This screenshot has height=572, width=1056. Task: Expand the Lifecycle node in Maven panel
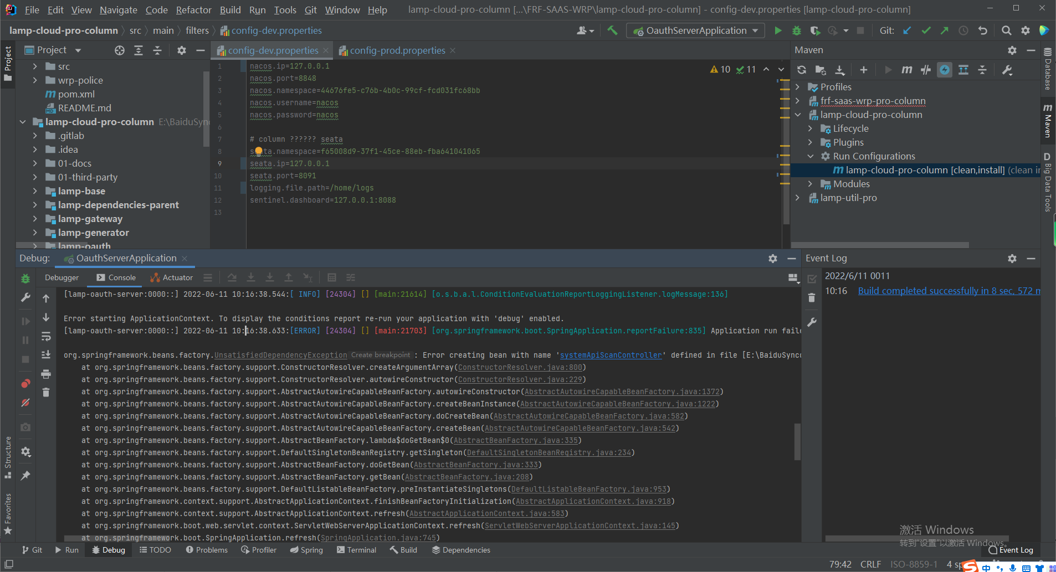[x=811, y=128]
